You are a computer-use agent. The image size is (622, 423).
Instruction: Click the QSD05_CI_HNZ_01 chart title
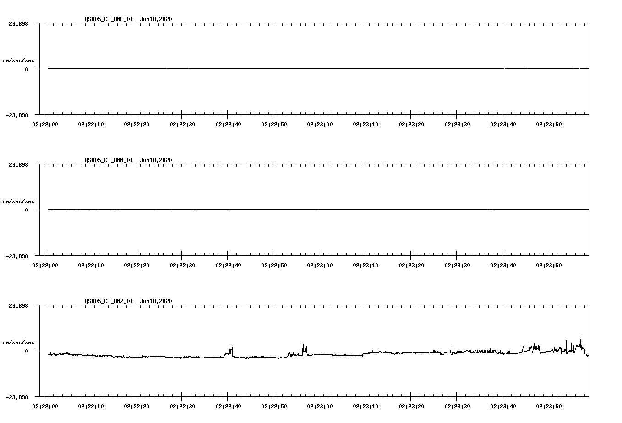coord(128,301)
